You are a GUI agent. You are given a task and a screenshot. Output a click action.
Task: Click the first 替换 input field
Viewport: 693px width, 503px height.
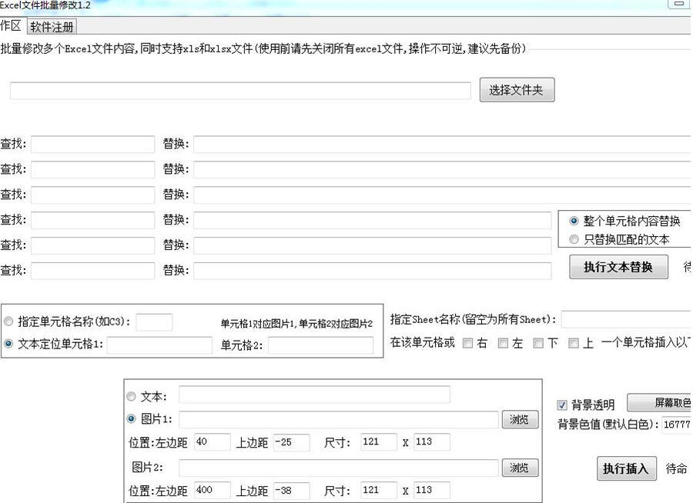tap(443, 145)
